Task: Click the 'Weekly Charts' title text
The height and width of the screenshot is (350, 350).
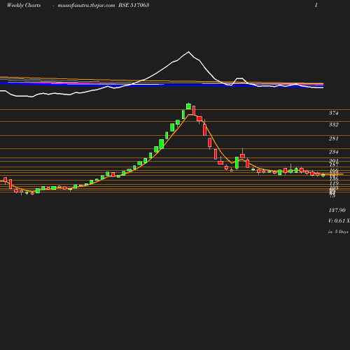Action: [x=24, y=5]
